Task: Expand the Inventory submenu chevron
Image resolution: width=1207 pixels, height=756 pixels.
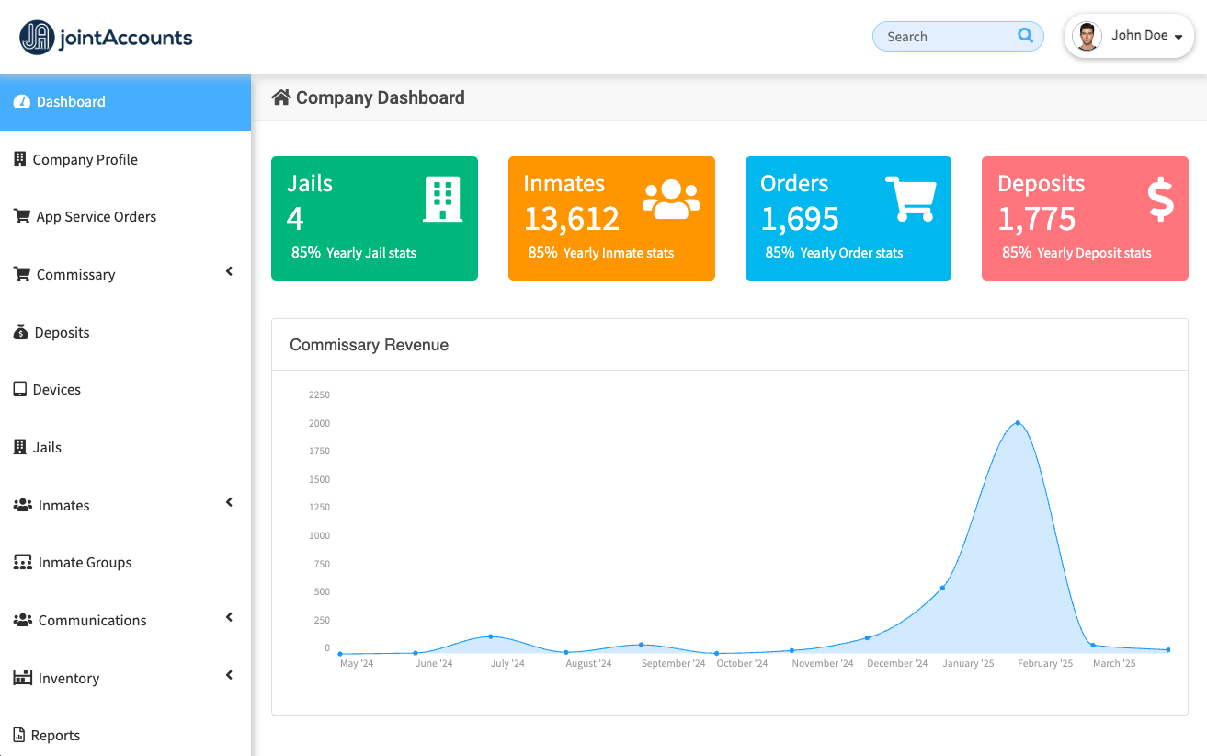Action: point(229,676)
